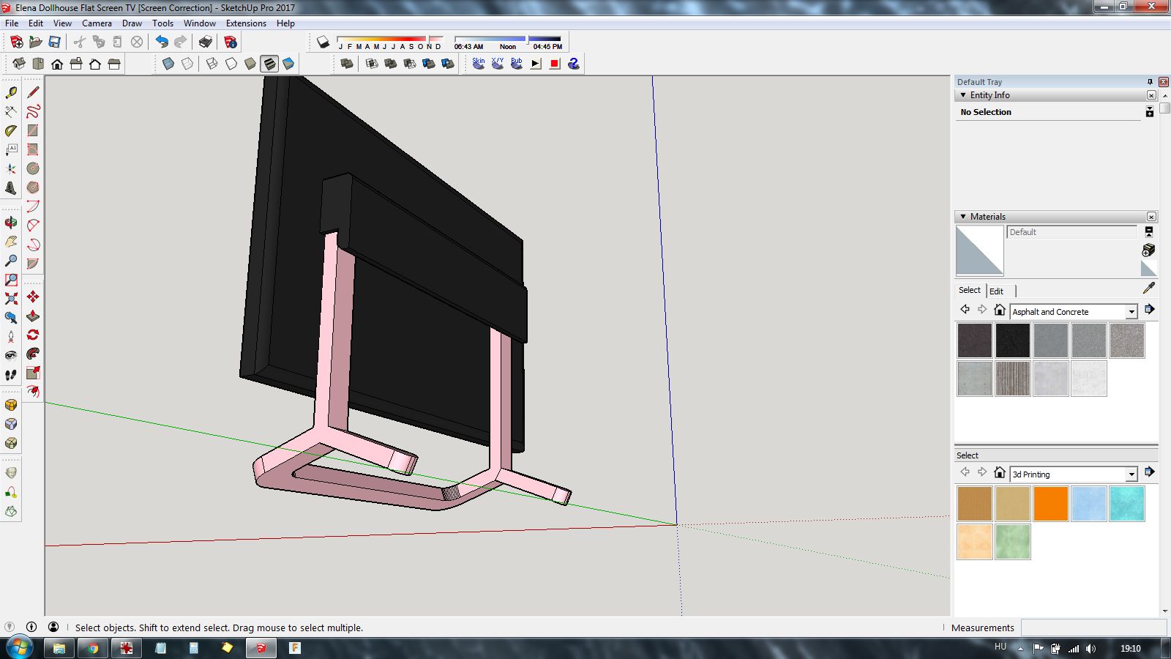Toggle Back Edges style
This screenshot has height=659, width=1171.
click(x=187, y=64)
